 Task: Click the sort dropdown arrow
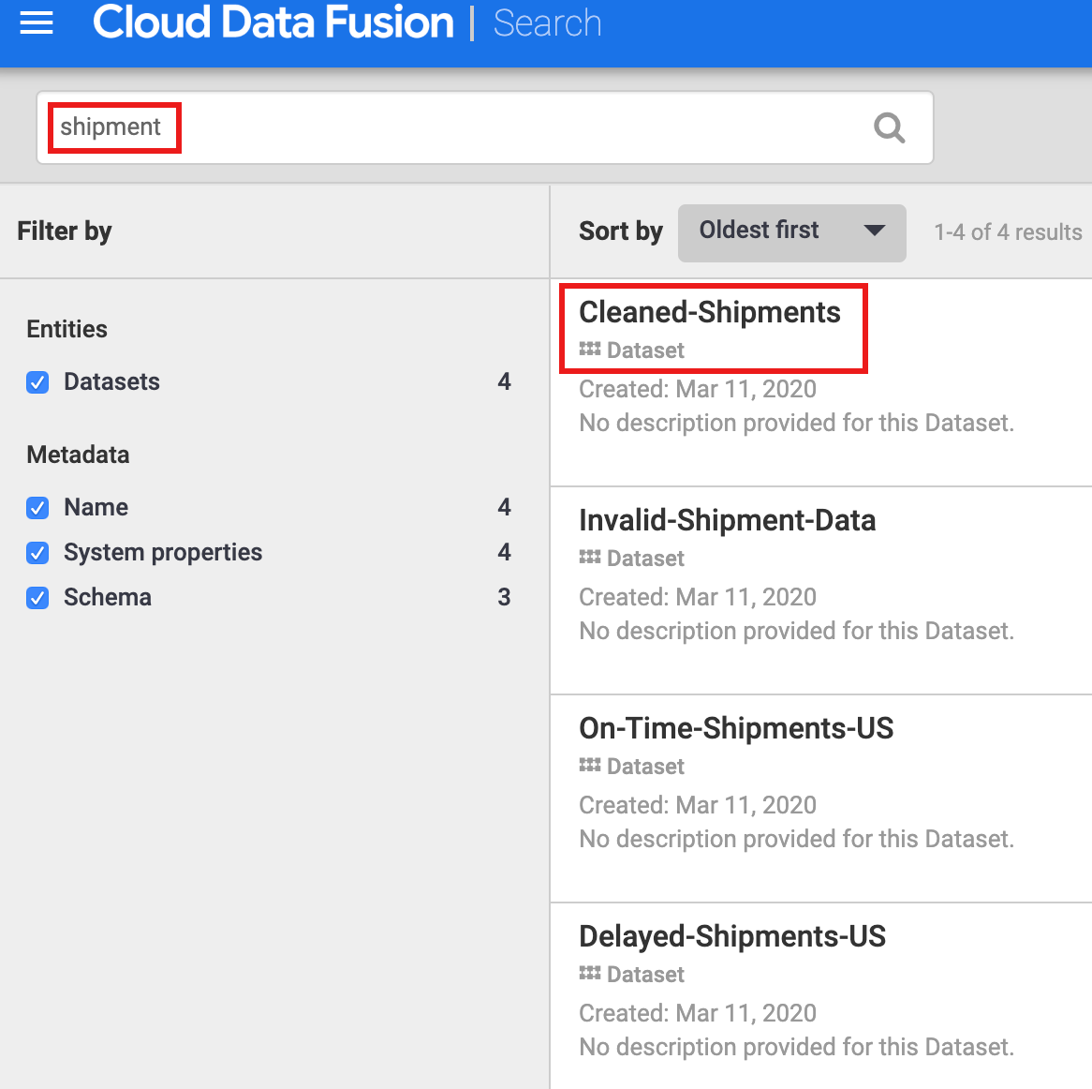pos(875,231)
